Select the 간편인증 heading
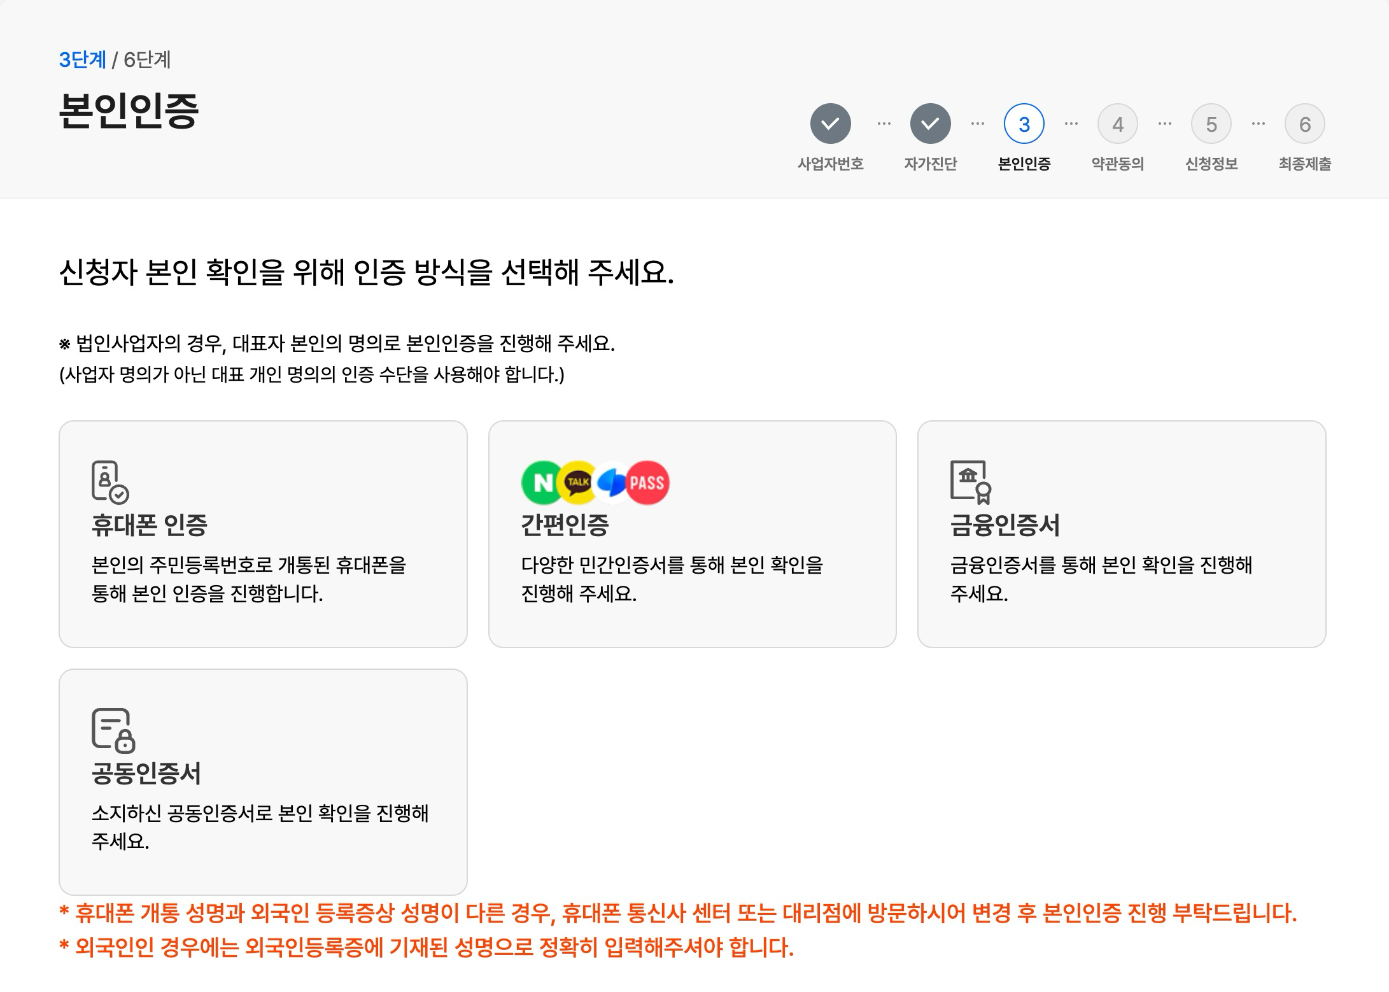 (565, 525)
